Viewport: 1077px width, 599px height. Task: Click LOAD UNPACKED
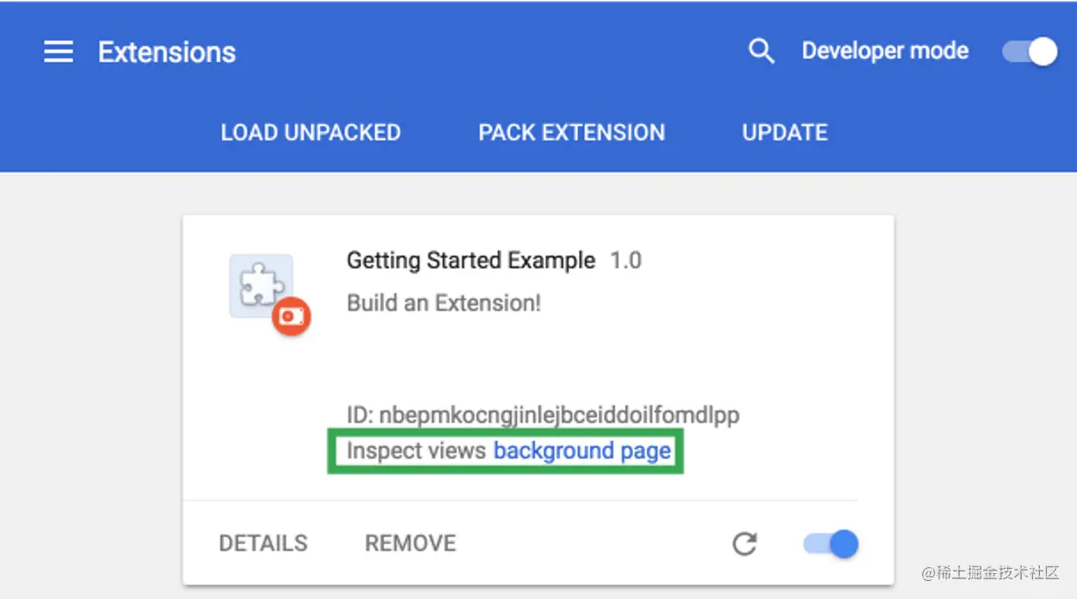[311, 133]
